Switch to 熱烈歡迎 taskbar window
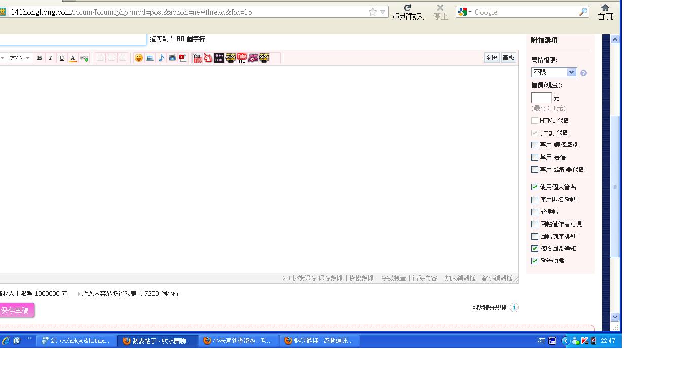The height and width of the screenshot is (389, 689). (319, 341)
